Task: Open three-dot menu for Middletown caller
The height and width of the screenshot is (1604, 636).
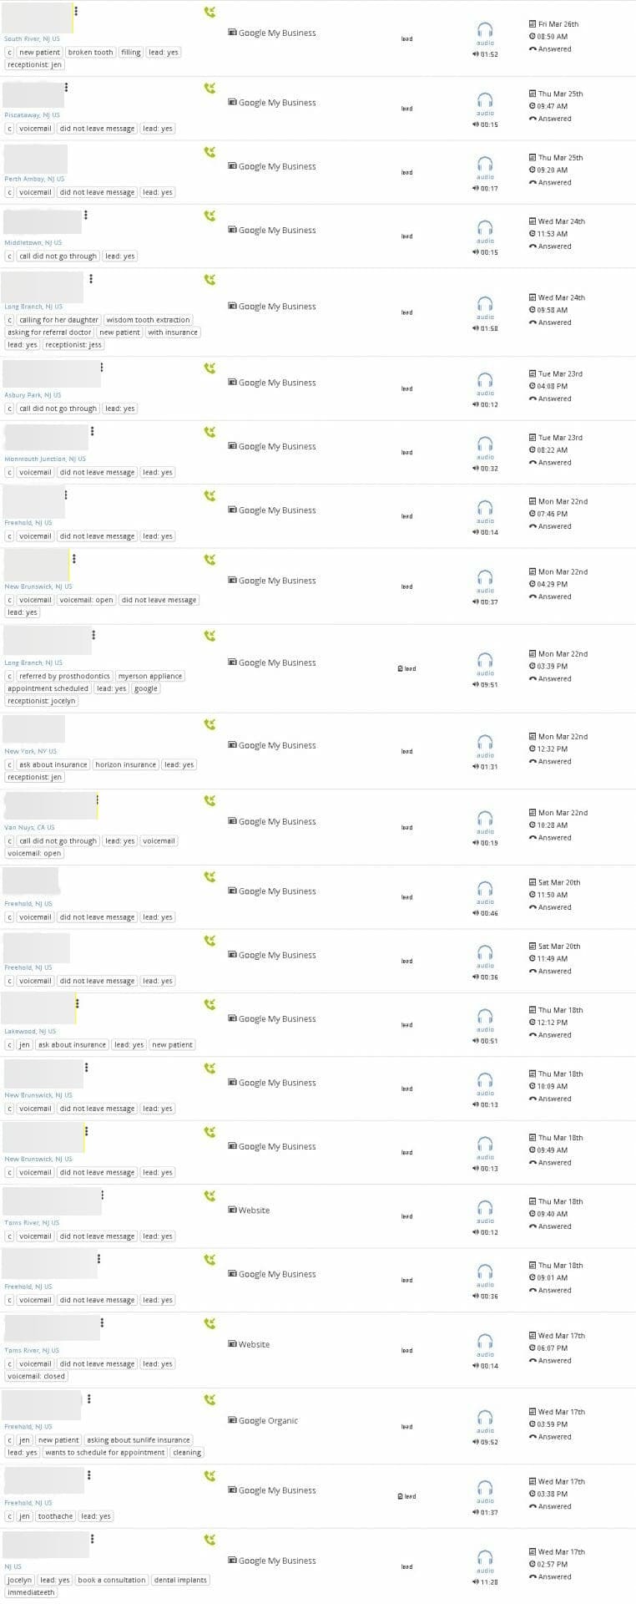Action: pyautogui.click(x=86, y=216)
